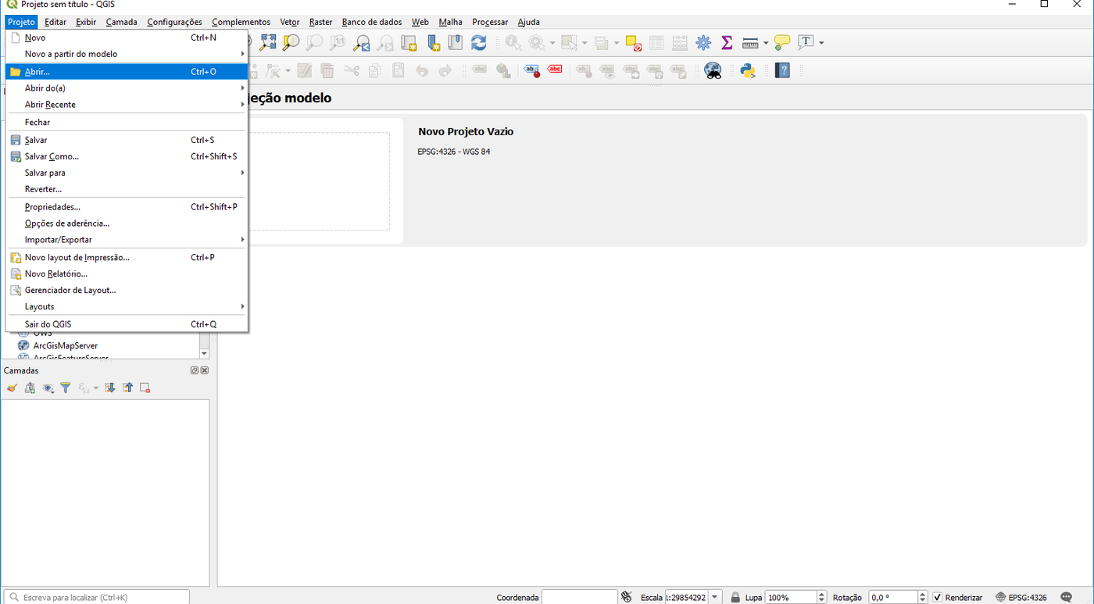Image resolution: width=1094 pixels, height=604 pixels.
Task: Click the Coordenada input field
Action: (579, 597)
